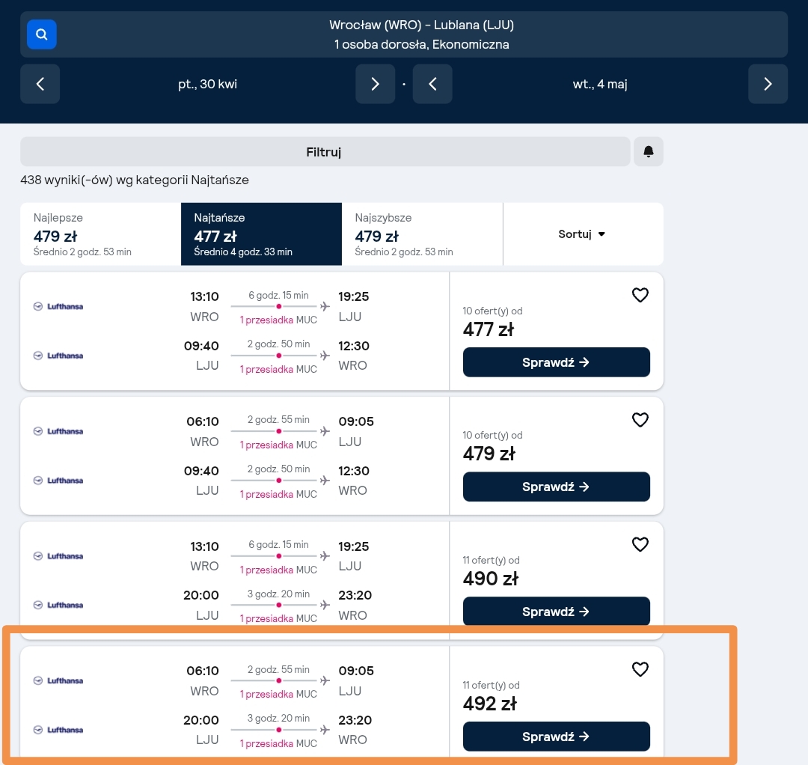This screenshot has height=765, width=808.
Task: Click Sprawdź for the 477 zł offer
Action: click(556, 362)
